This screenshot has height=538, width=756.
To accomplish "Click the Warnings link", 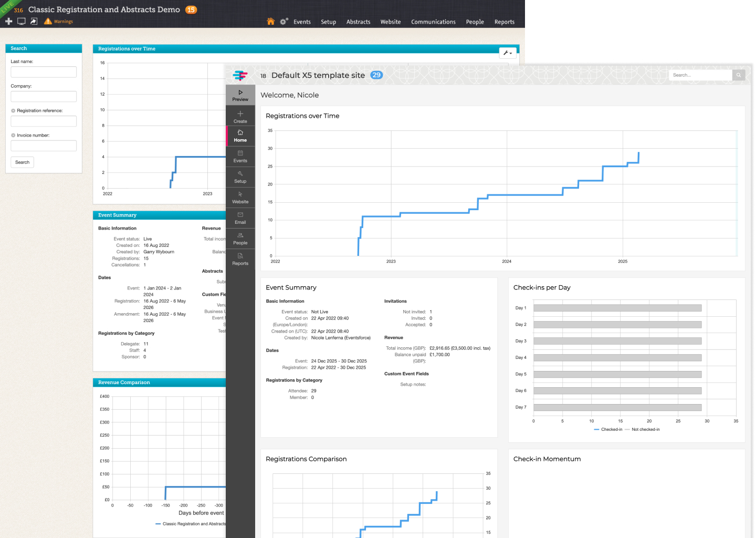I will (63, 22).
